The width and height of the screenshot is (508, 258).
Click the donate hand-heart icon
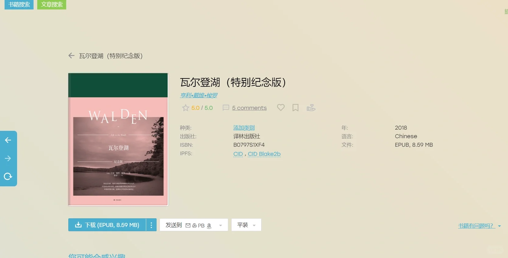pyautogui.click(x=311, y=108)
